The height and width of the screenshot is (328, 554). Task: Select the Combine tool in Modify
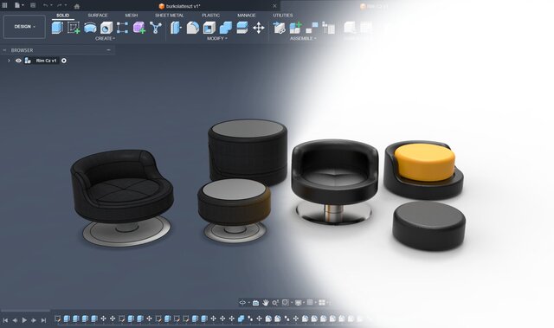point(225,28)
